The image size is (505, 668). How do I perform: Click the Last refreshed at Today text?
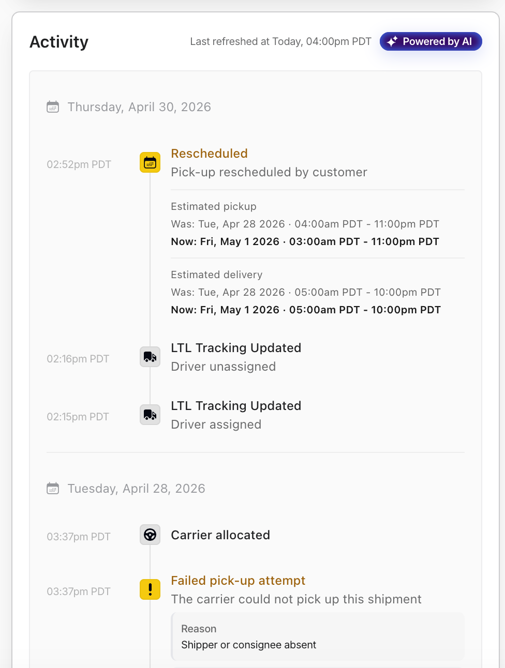coord(280,41)
